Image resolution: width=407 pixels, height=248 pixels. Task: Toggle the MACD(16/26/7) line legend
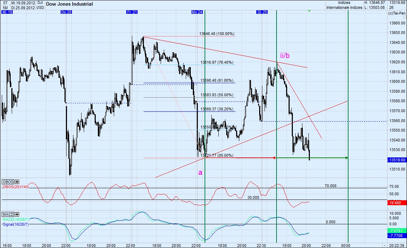tap(16, 219)
